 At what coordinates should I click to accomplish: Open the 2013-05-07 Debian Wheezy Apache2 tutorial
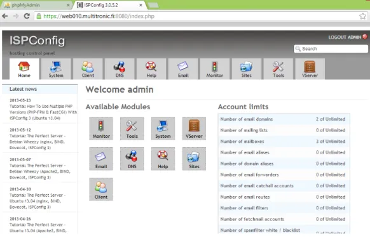coord(40,171)
